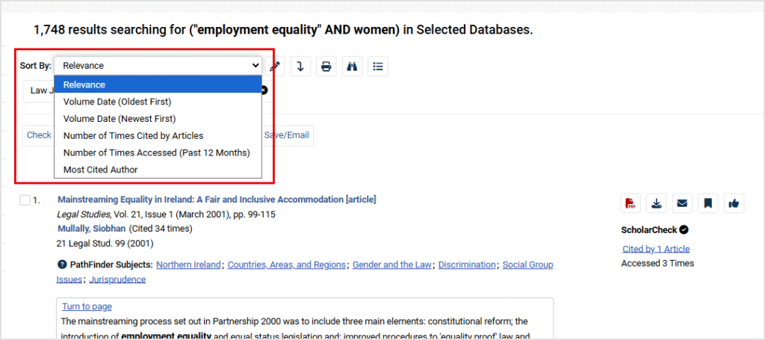765x340 pixels.
Task: Open the PDF icon for result 1
Action: pyautogui.click(x=631, y=203)
